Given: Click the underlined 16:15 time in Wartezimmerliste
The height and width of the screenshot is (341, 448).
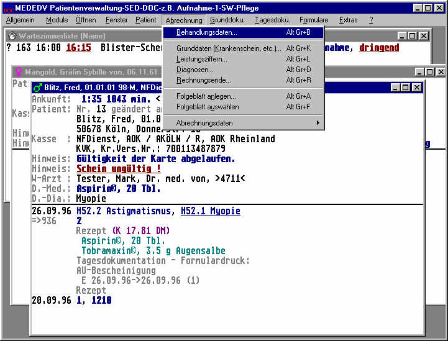Looking at the screenshot, I should pyautogui.click(x=78, y=48).
